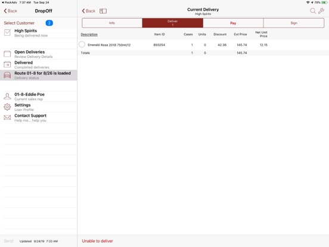Click the Totals row label

[85, 53]
